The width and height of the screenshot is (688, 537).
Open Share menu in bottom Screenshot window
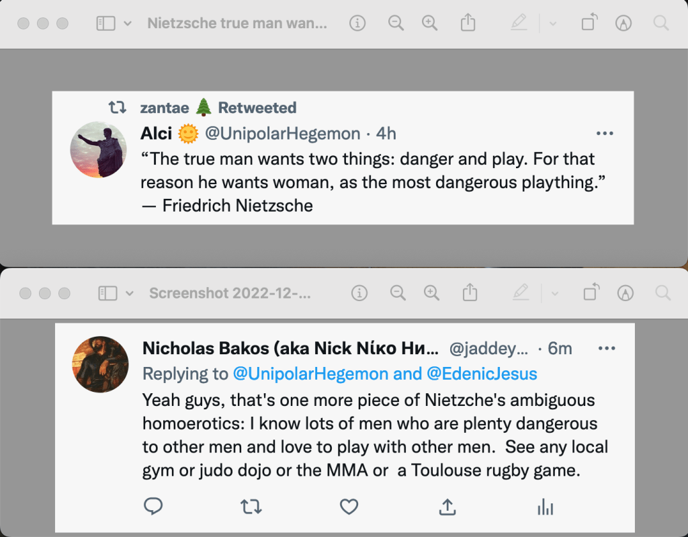click(470, 293)
